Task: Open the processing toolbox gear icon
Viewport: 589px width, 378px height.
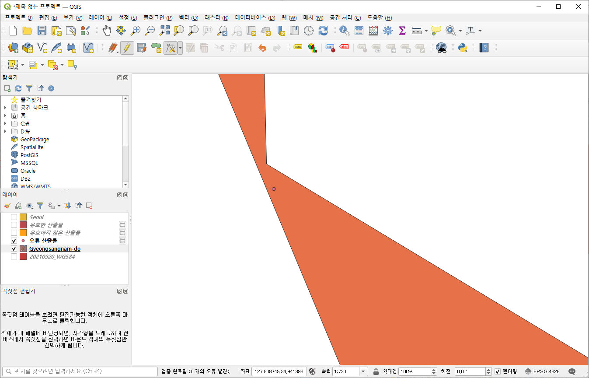Action: (388, 31)
